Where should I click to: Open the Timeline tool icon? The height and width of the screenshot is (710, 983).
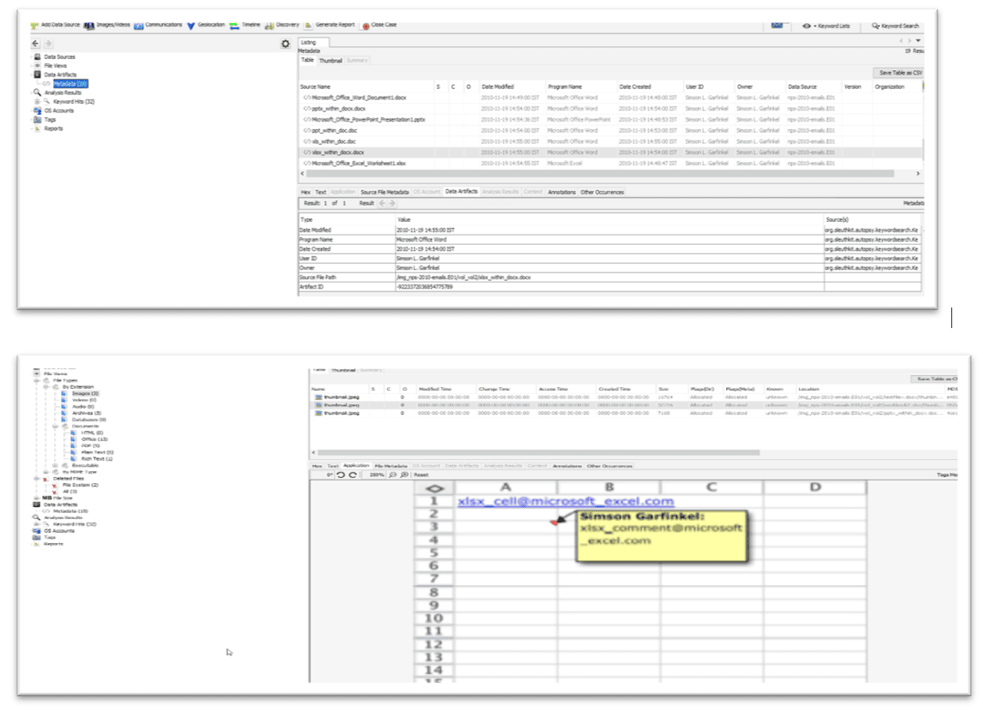234,26
